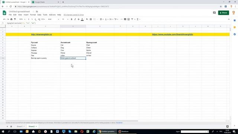Open the text wrapping dropdown

pos(111,19)
